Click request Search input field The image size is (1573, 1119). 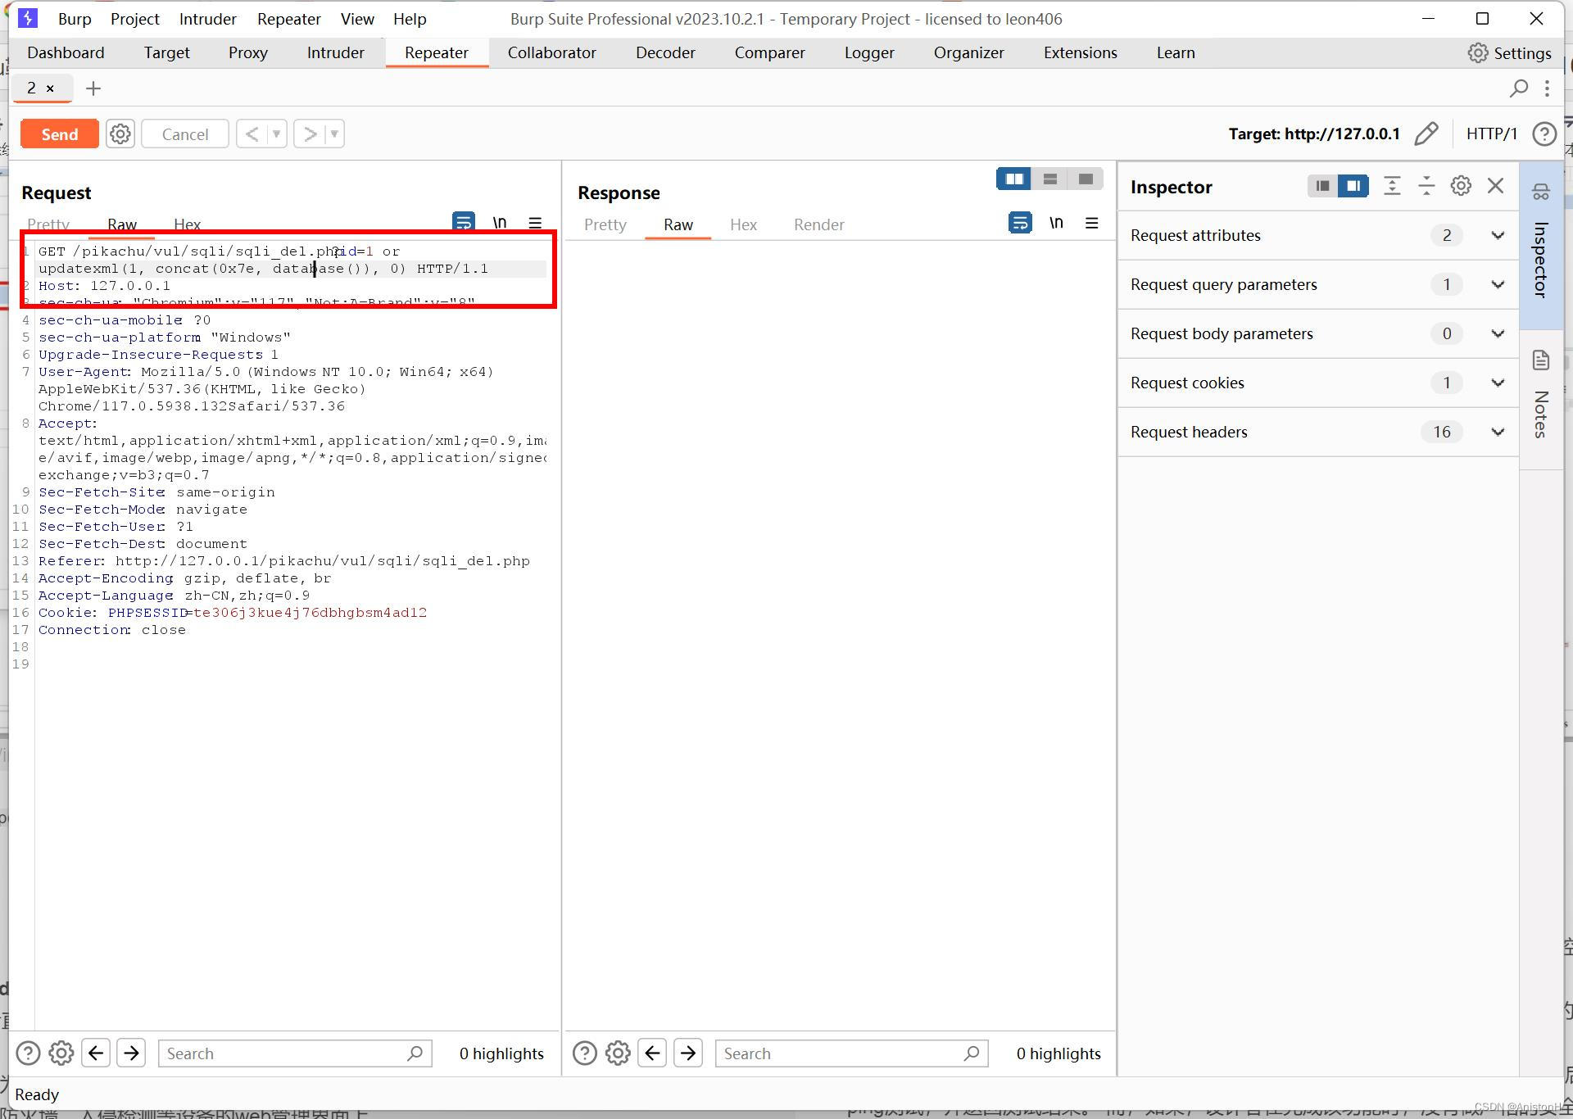click(295, 1053)
